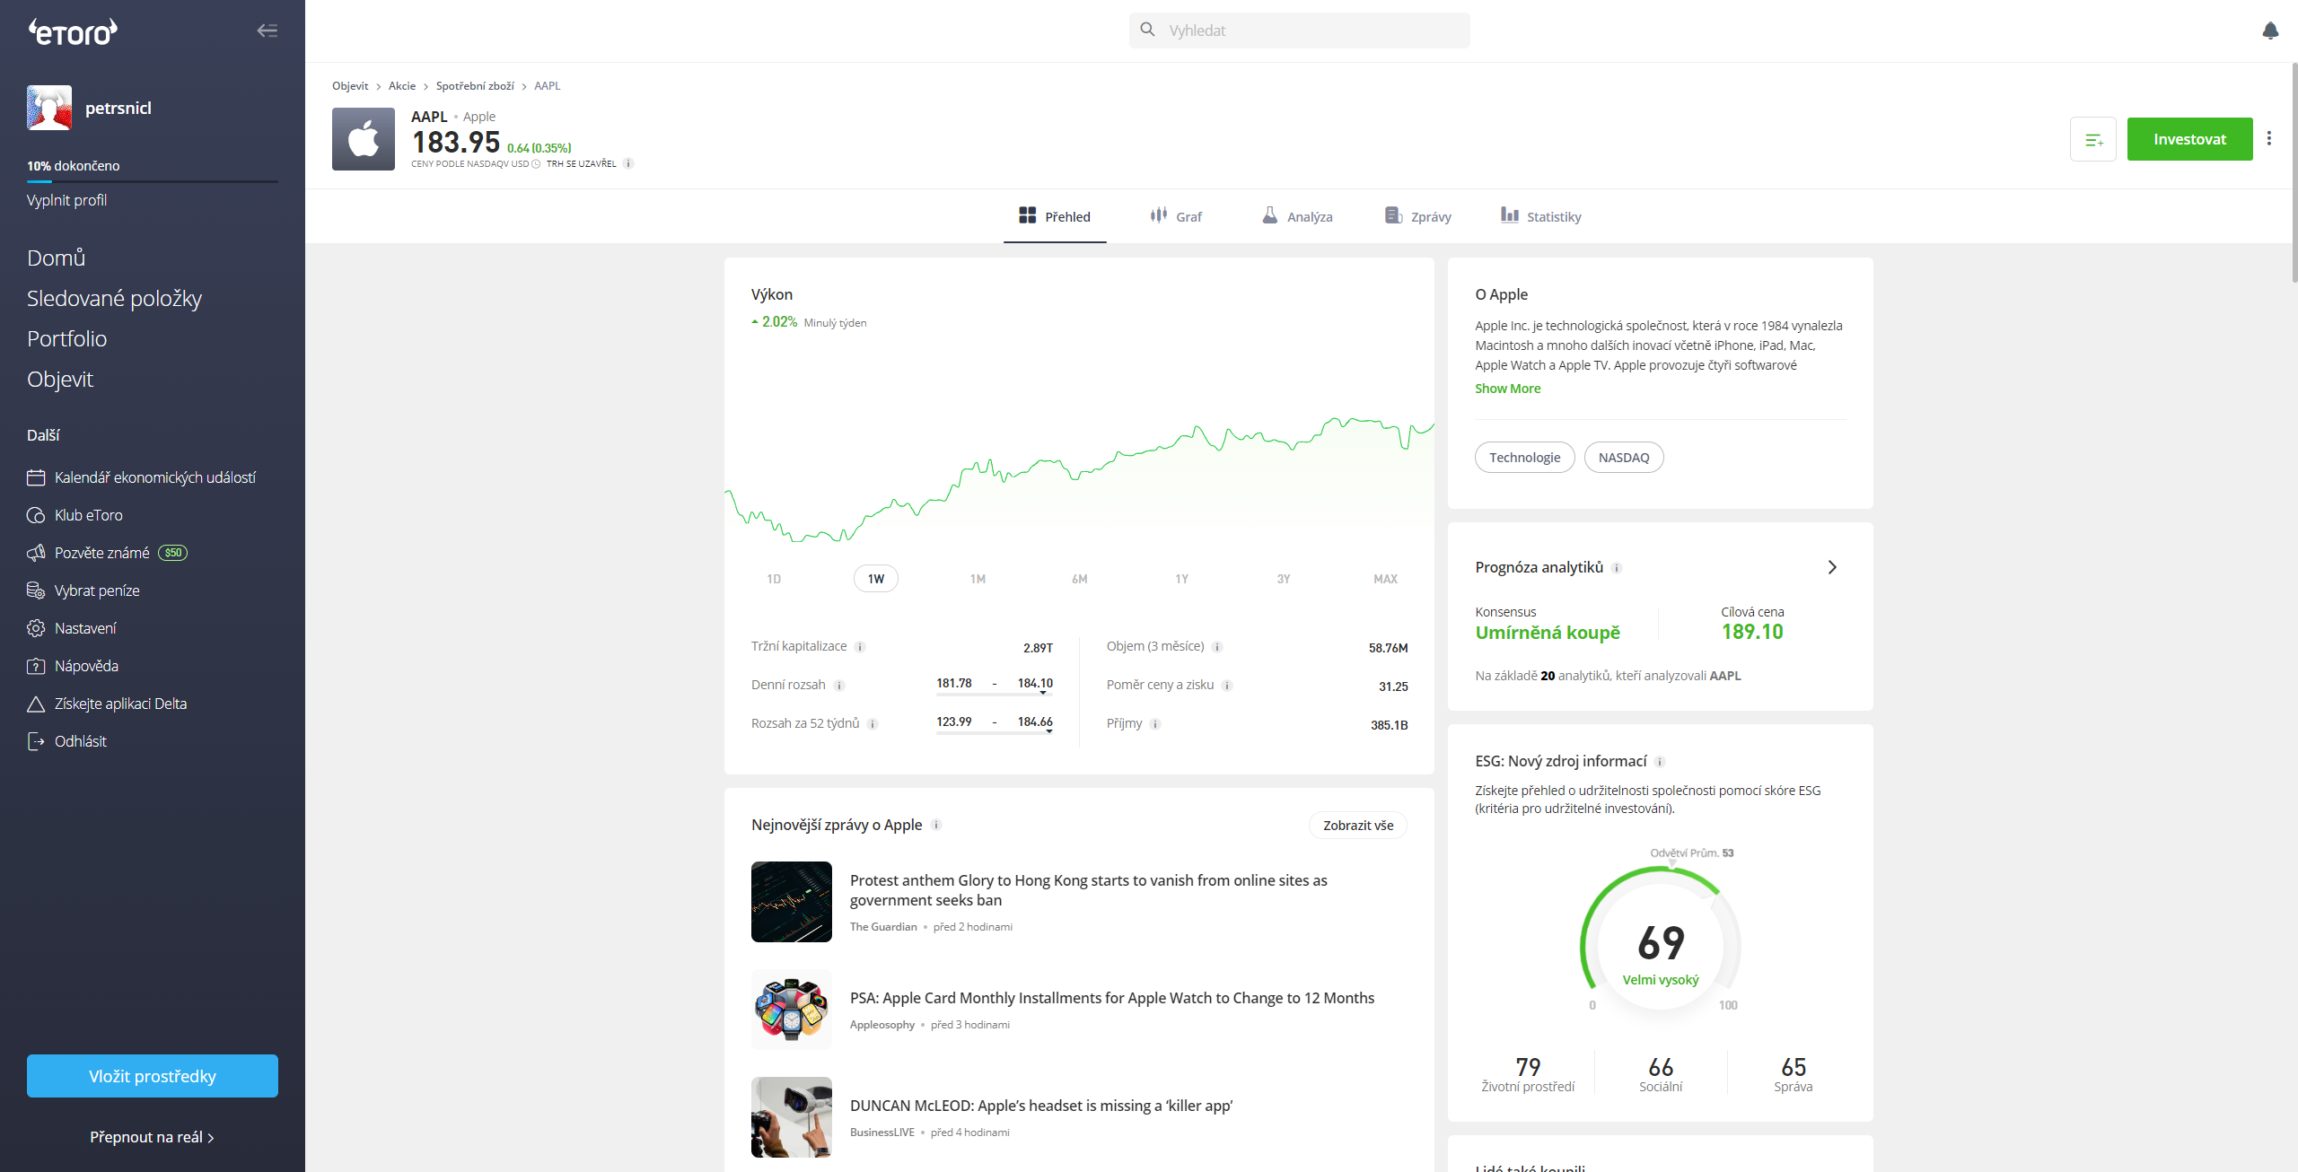Select the 1M chart range
Screen dimensions: 2298x1172
tap(978, 579)
